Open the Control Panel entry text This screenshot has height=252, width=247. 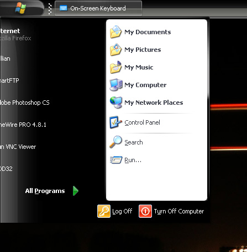tap(142, 122)
